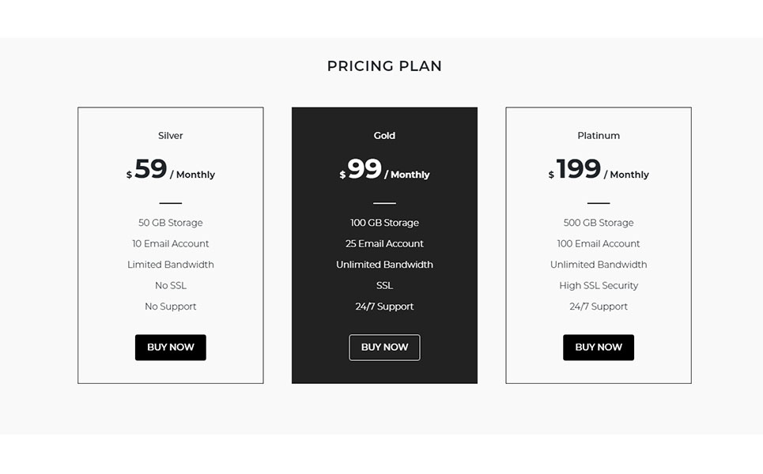
Task: Click the 25 Email Account line
Action: (x=384, y=243)
